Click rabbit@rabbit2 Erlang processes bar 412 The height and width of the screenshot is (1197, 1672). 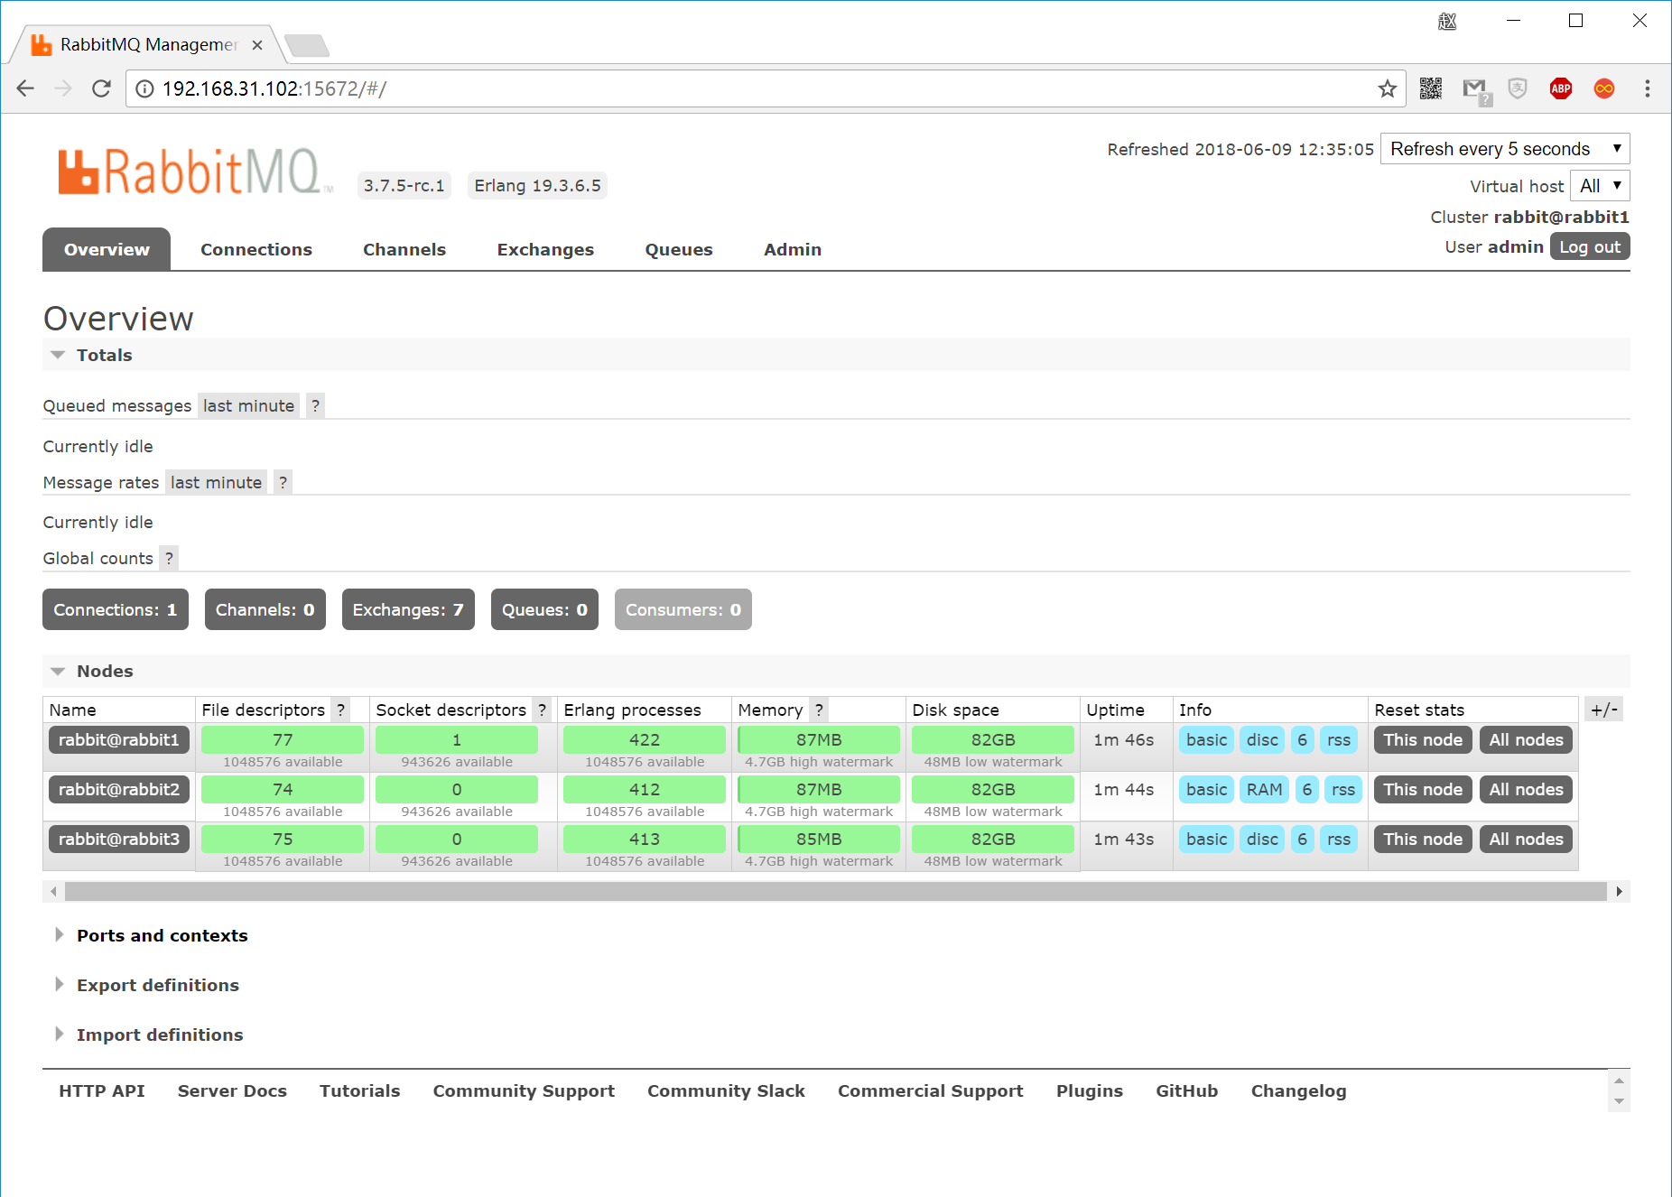[x=645, y=789]
